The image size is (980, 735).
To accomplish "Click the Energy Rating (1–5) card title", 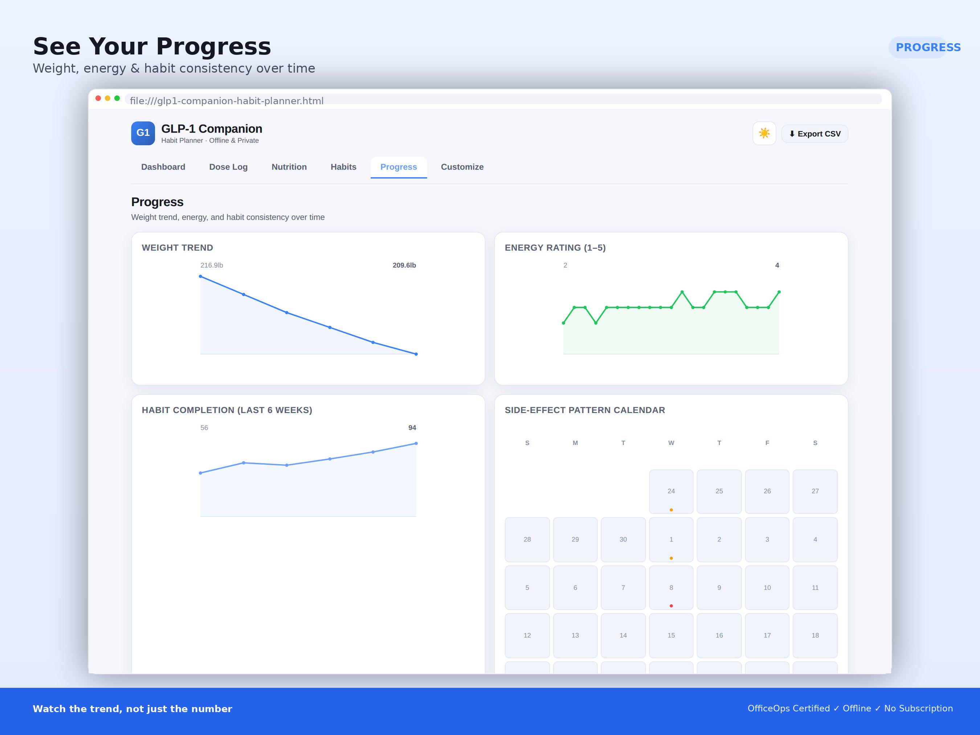I will (555, 248).
